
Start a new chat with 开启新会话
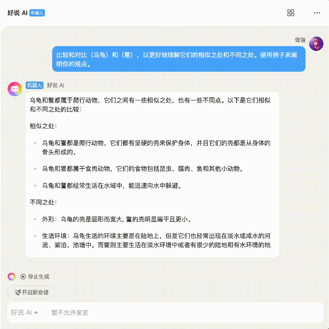pos(31,292)
